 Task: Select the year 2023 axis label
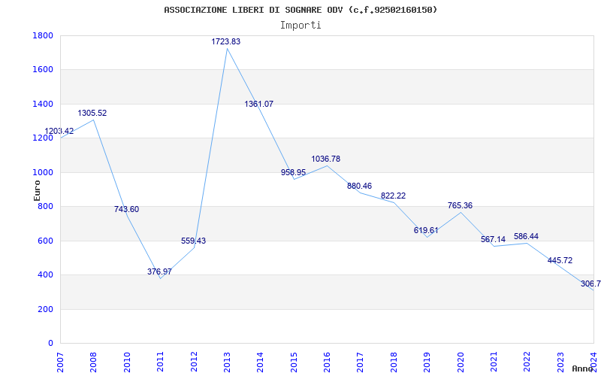pos(560,362)
